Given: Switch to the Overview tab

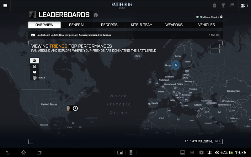Looking at the screenshot, I should [44, 25].
